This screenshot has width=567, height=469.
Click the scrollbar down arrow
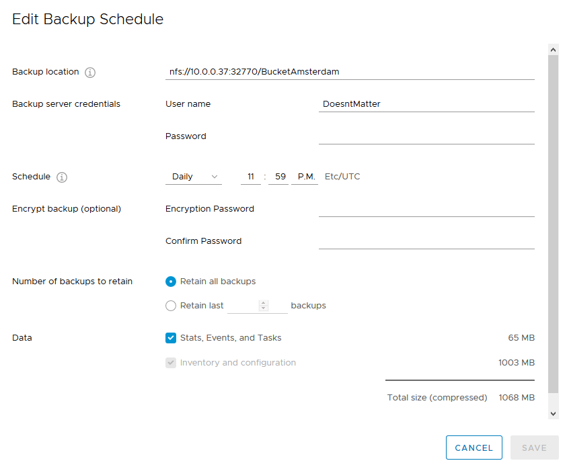(x=553, y=413)
